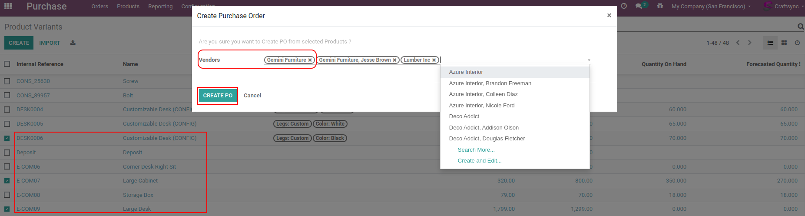Click Search More in vendor list
The height and width of the screenshot is (216, 805).
coord(476,150)
